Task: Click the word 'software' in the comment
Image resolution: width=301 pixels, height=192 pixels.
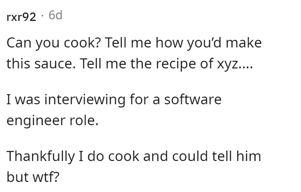Action: [193, 99]
